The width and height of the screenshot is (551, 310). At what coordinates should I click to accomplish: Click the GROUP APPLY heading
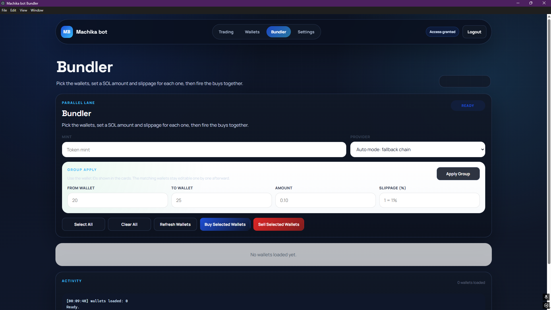click(82, 170)
